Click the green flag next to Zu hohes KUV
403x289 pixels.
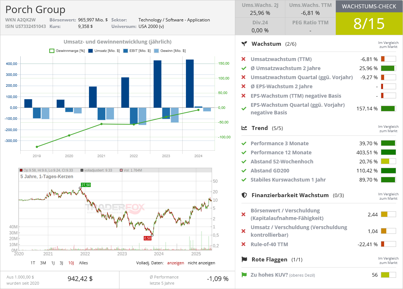pyautogui.click(x=244, y=275)
